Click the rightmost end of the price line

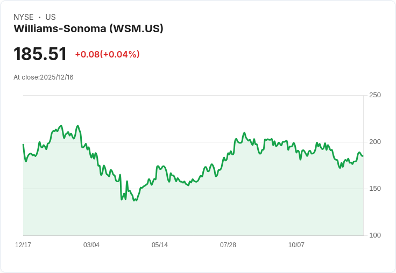tap(363, 156)
